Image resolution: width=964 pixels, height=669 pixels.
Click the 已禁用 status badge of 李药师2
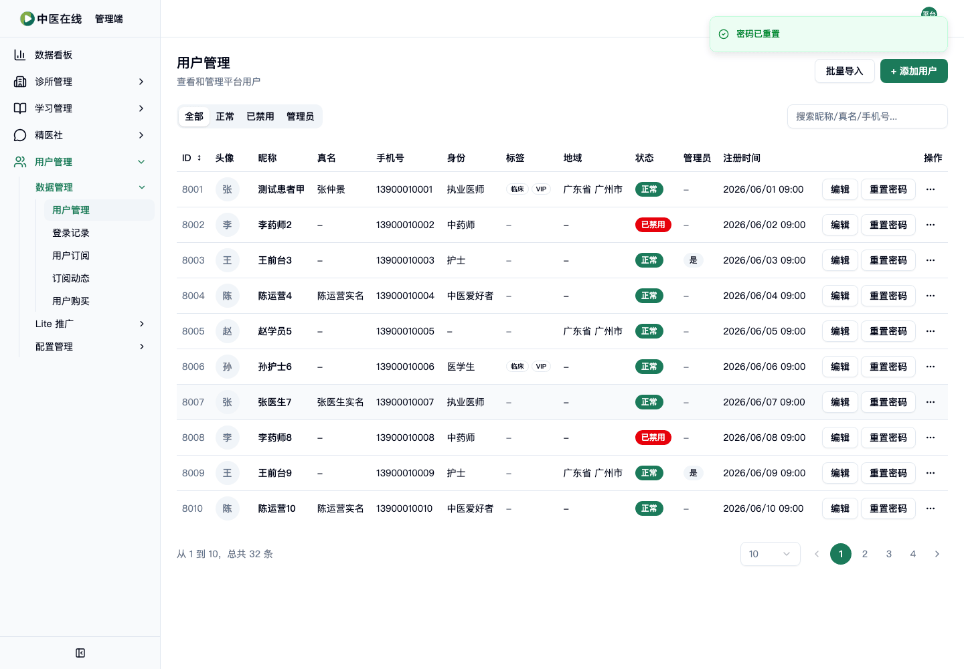653,225
